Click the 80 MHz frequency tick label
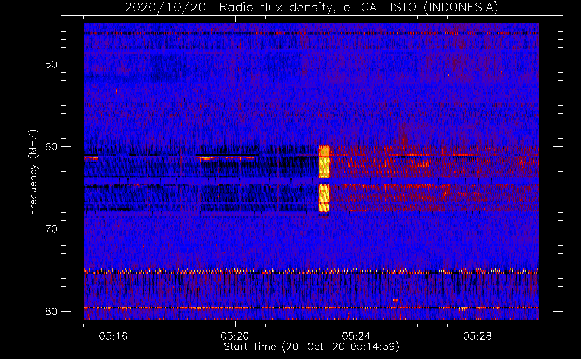 [x=51, y=312]
